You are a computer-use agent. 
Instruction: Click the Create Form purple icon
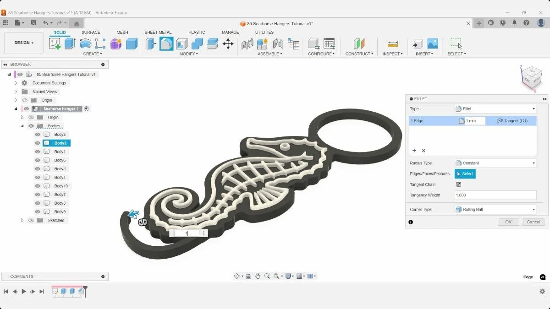pyautogui.click(x=116, y=43)
